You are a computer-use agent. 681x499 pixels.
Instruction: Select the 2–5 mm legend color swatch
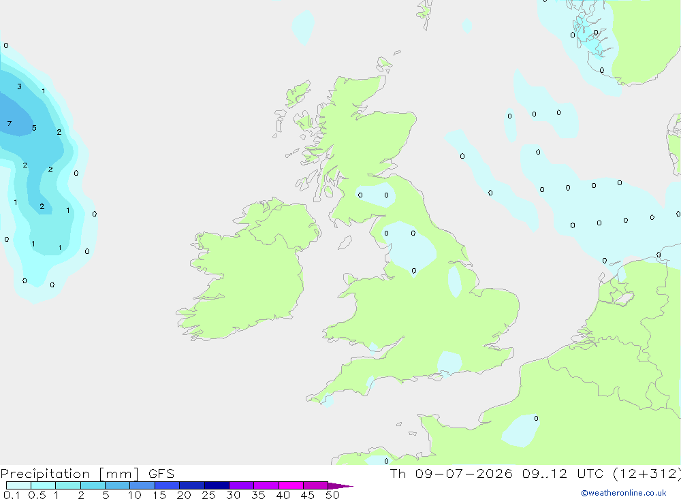pos(93,485)
